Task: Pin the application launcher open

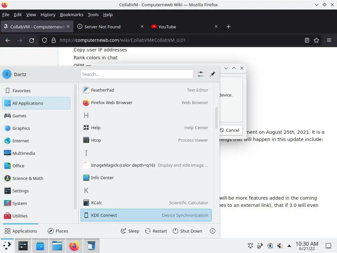Action: 213,74
